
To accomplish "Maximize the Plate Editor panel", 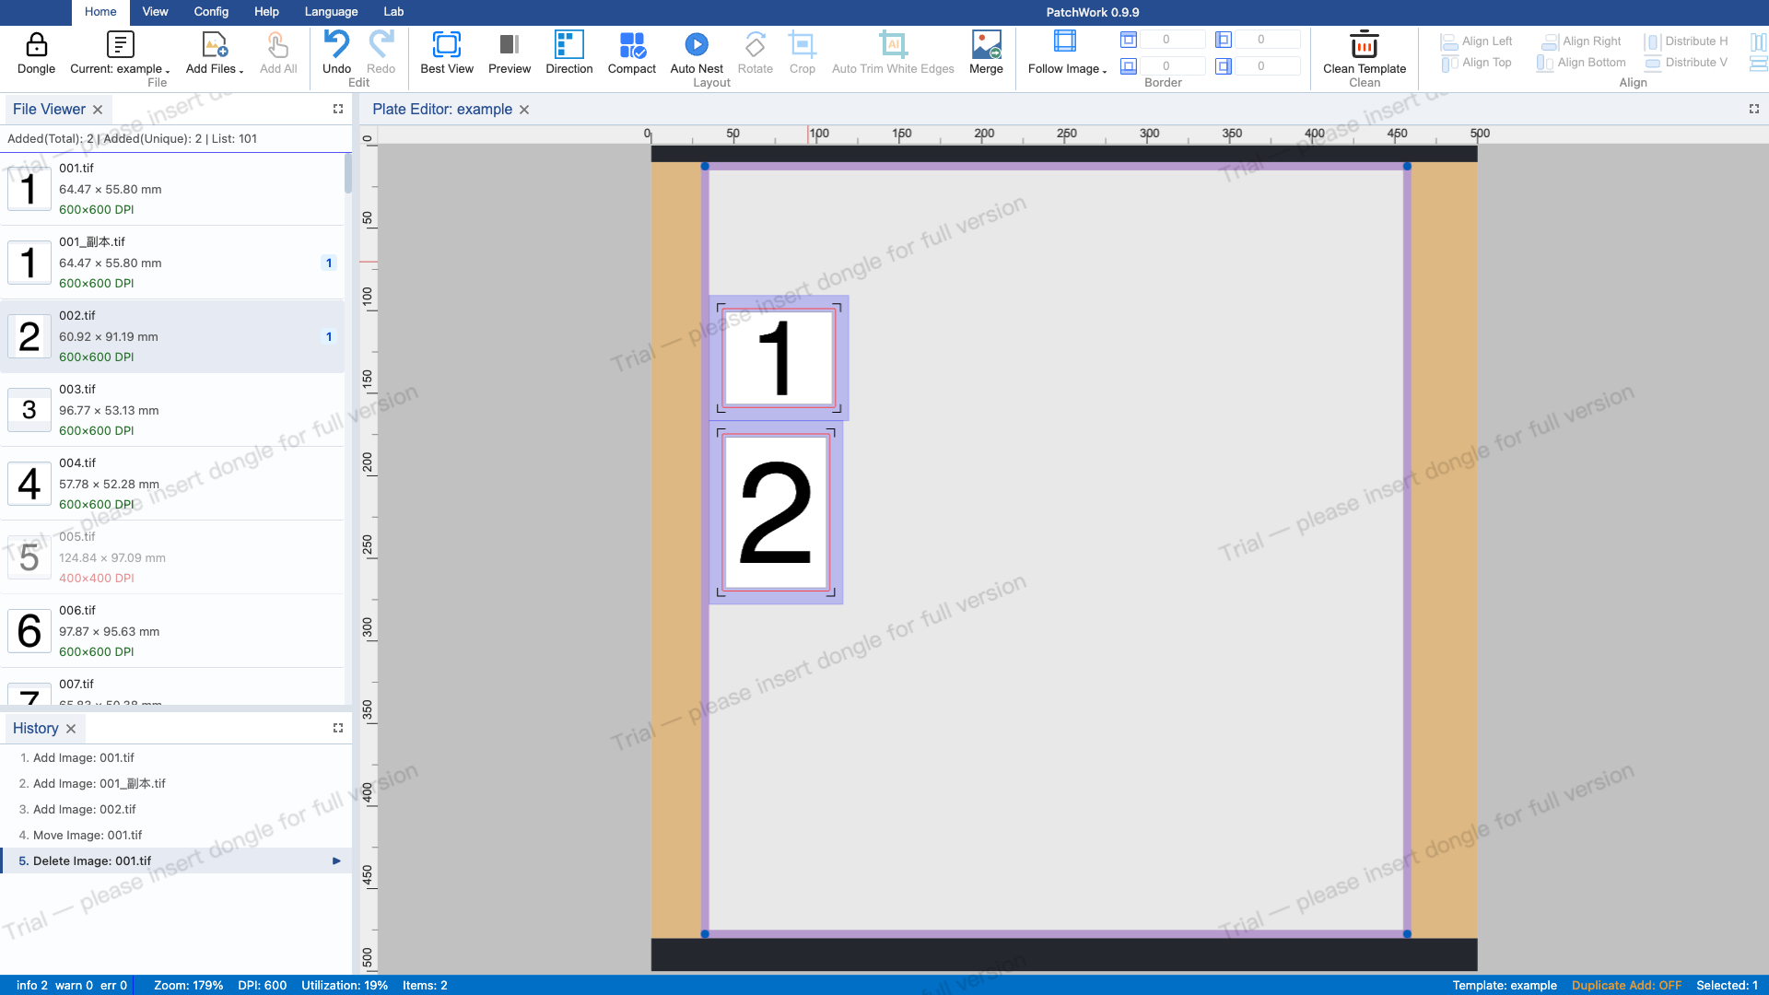I will (1754, 109).
